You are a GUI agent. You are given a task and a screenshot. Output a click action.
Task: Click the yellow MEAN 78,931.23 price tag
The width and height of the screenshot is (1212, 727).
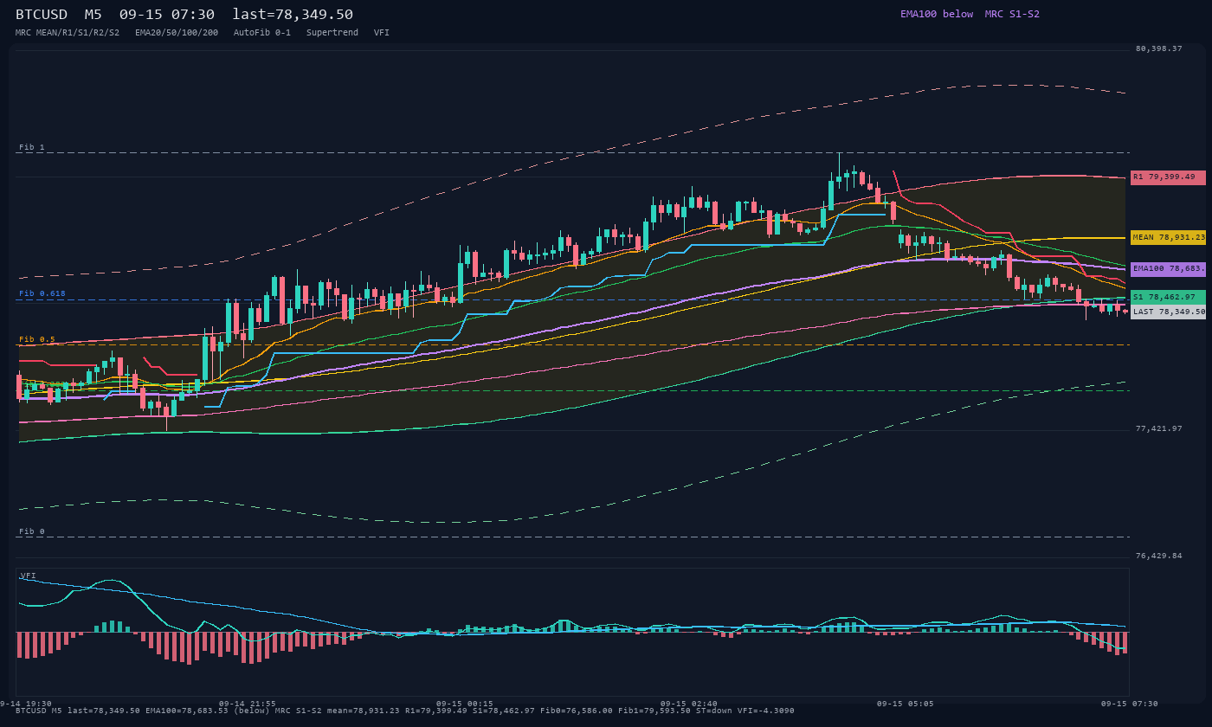tap(1168, 237)
